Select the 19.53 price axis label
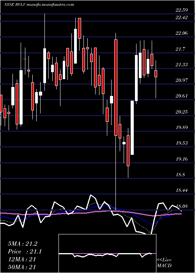 point(182,143)
